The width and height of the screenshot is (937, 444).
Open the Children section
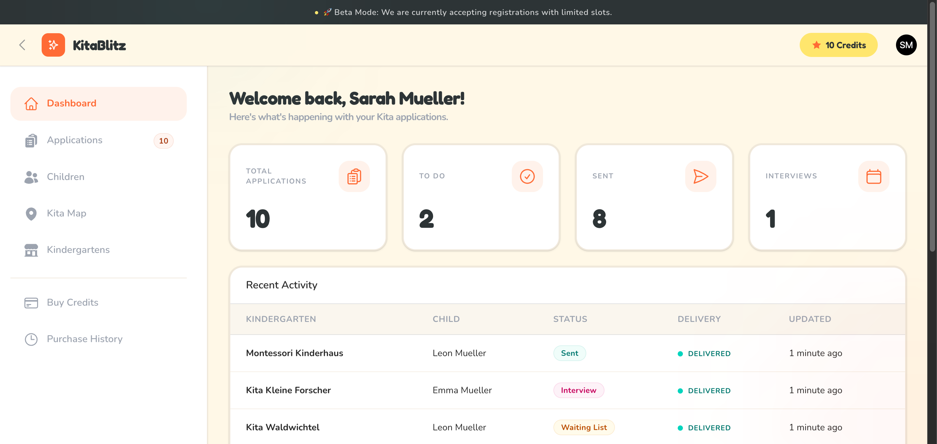(65, 177)
